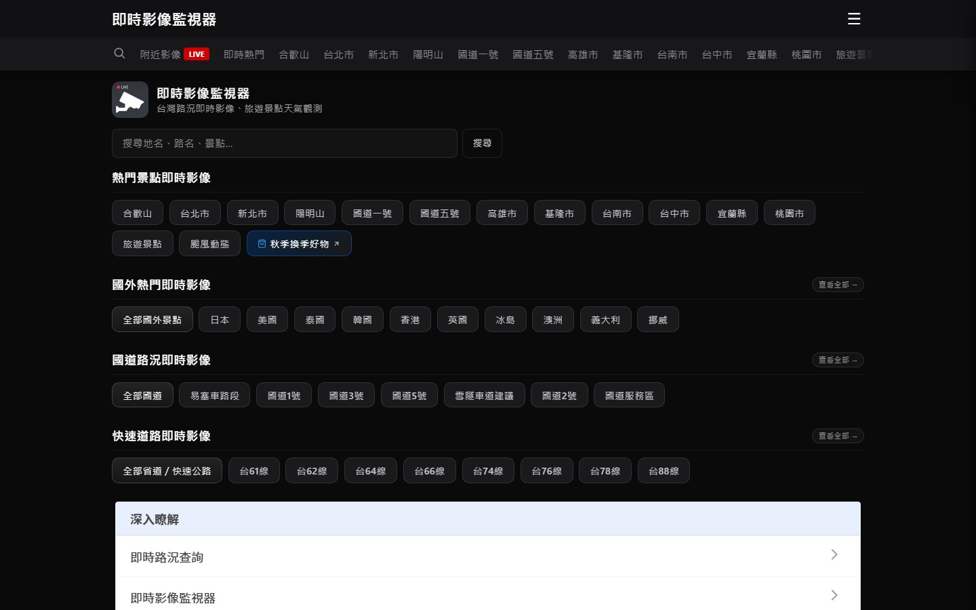Image resolution: width=976 pixels, height=610 pixels.
Task: Select the 冰島 chip
Action: (x=506, y=319)
